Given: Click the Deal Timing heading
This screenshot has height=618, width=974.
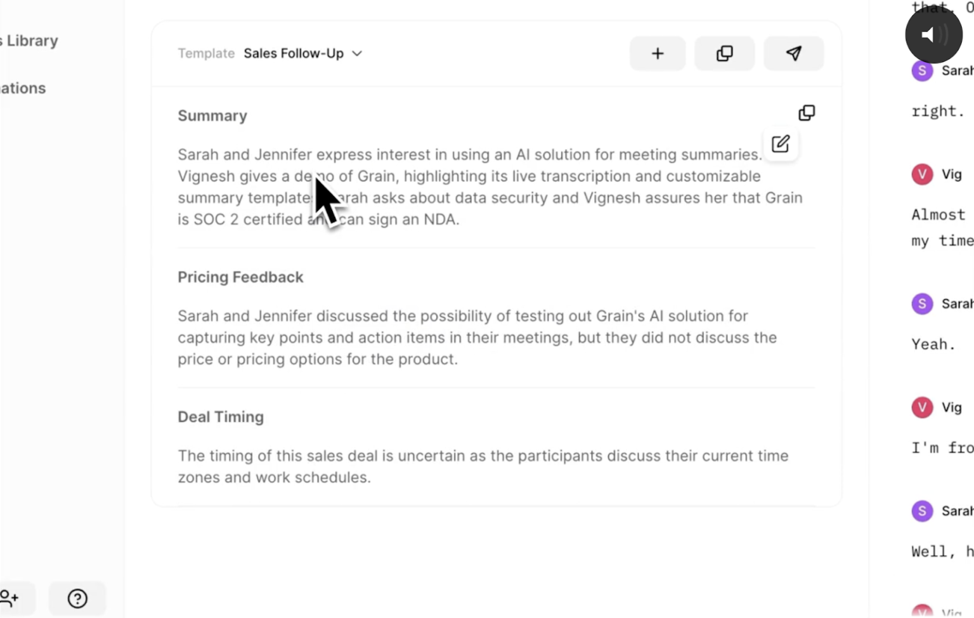Looking at the screenshot, I should 221,417.
